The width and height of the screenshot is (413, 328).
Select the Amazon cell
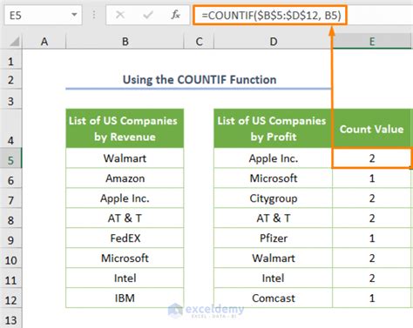125,178
